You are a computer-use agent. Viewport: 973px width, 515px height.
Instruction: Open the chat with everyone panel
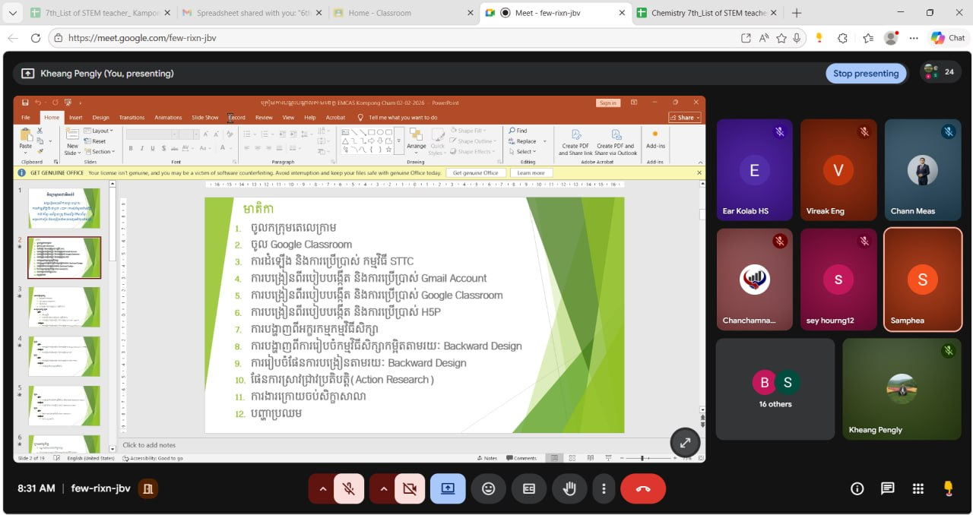tap(887, 489)
